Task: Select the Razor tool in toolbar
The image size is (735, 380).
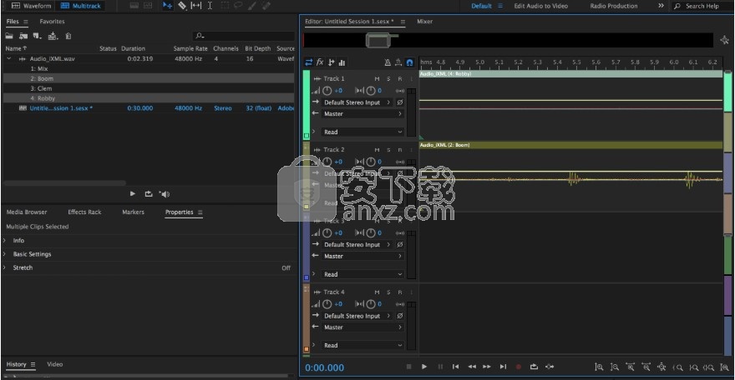Action: pos(182,6)
